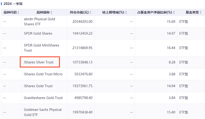Image resolution: width=205 pixels, height=119 pixels.
Task: Select market value 4985798.40
Action: (x=83, y=98)
